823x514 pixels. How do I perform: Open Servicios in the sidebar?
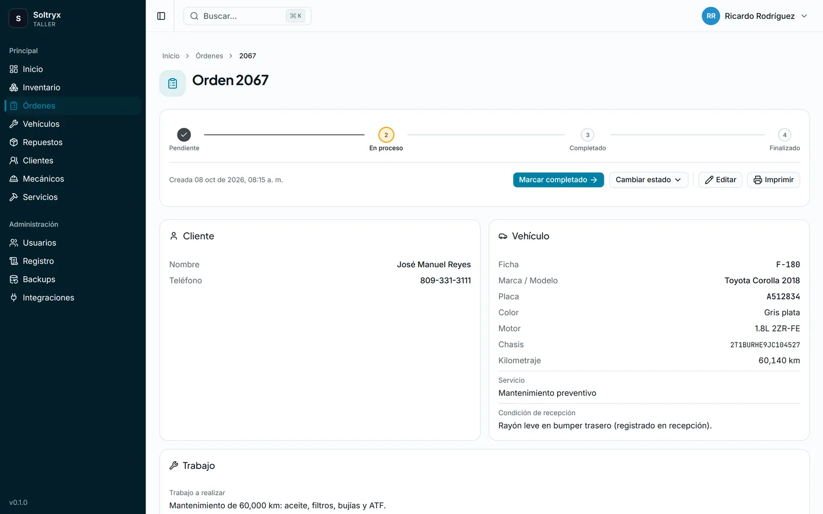coord(73,197)
